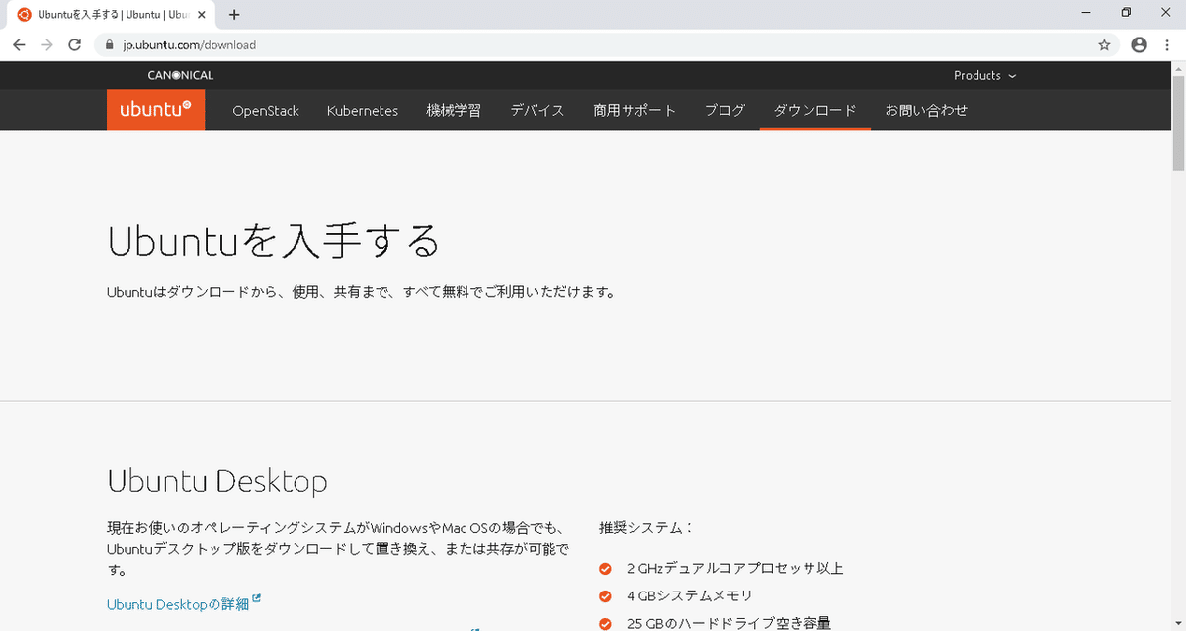Reload the page with the refresh icon
This screenshot has width=1186, height=631.
[x=75, y=44]
